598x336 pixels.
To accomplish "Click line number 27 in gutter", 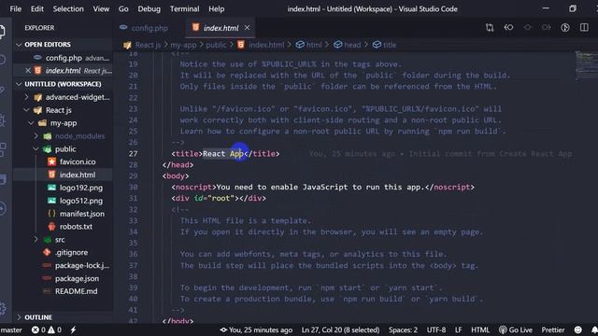I will click(x=133, y=153).
